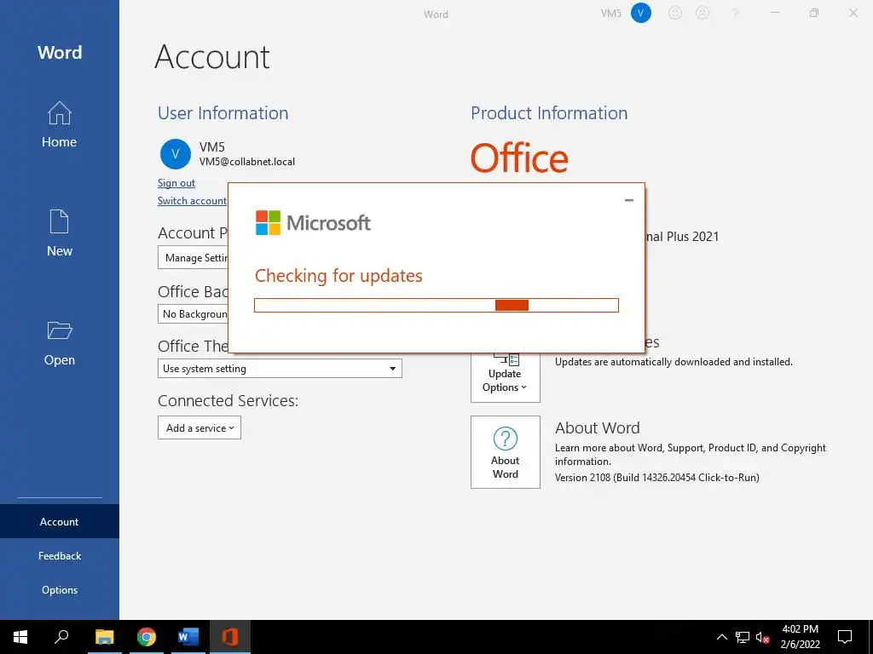Click the VM5 profile avatar in title bar
This screenshot has width=873, height=654.
coord(641,13)
